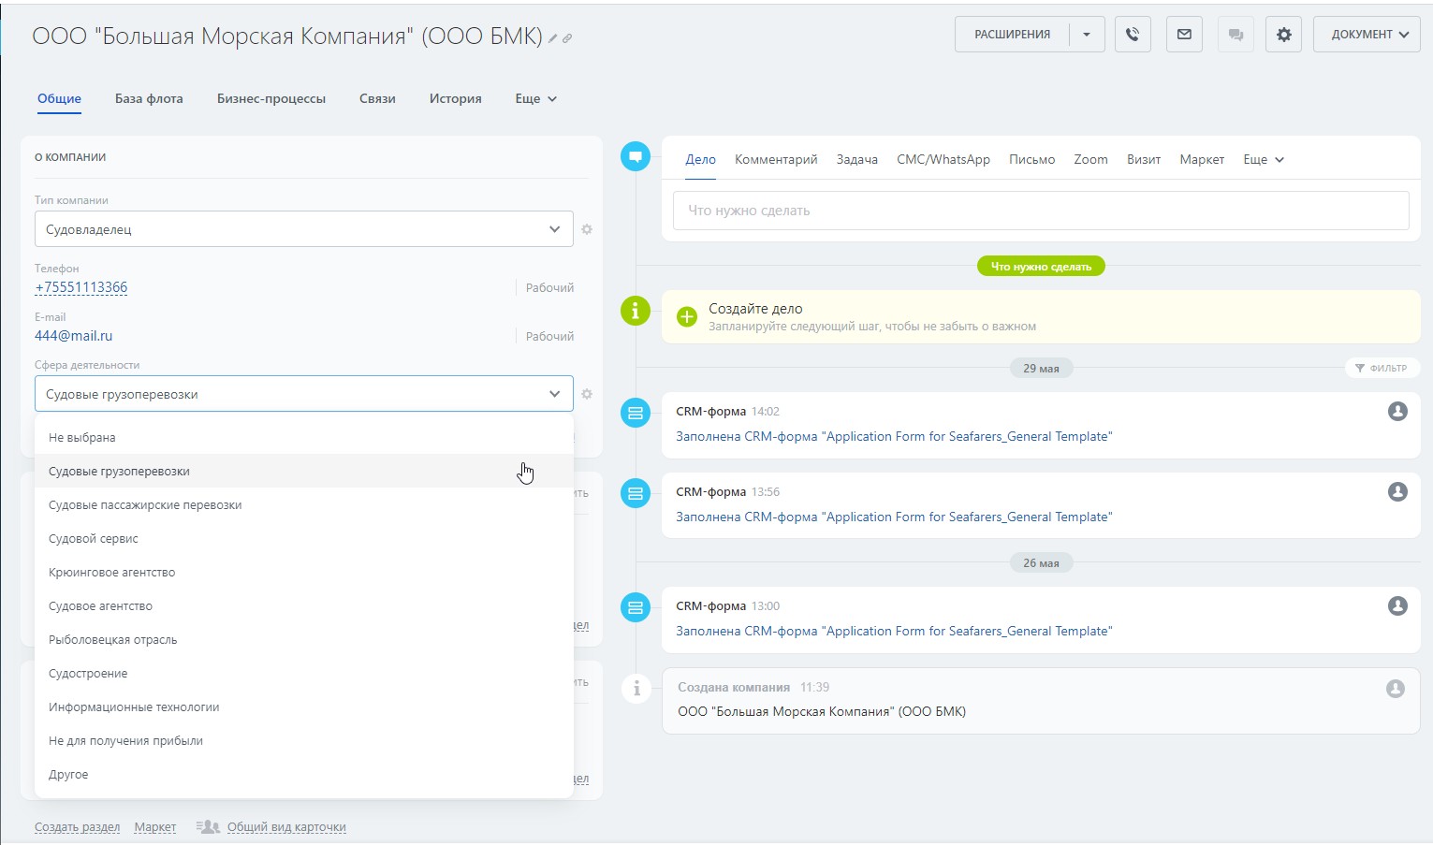Open settings gear in top toolbar
Screen dimensions: 1433x845
(x=1283, y=35)
